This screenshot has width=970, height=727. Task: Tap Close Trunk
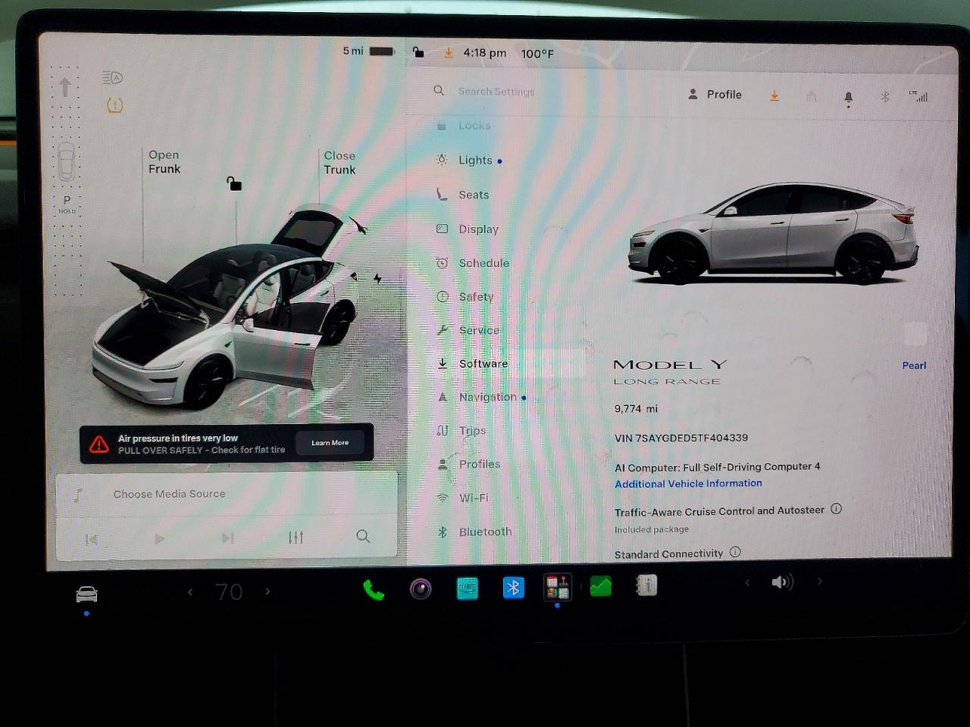[339, 163]
